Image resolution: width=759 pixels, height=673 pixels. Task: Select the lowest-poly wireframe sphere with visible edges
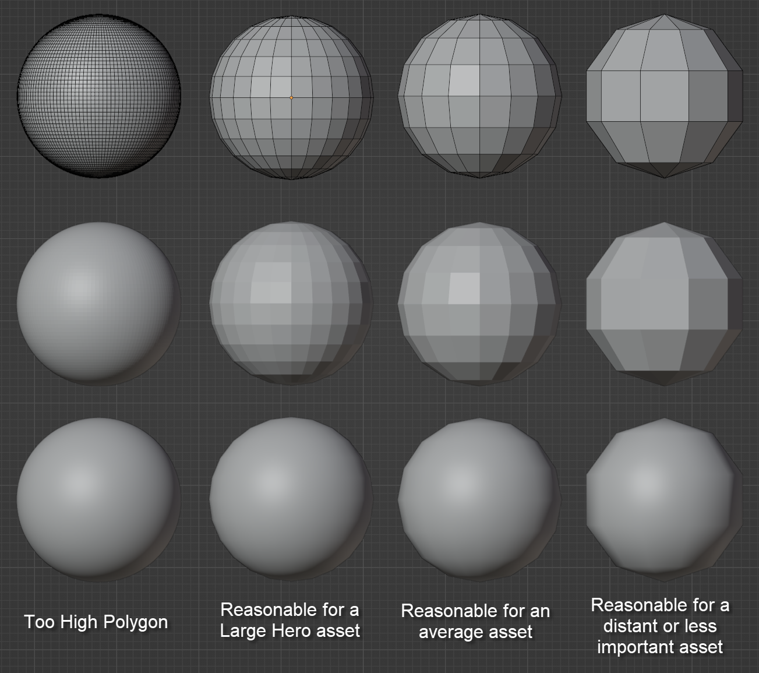pos(665,96)
